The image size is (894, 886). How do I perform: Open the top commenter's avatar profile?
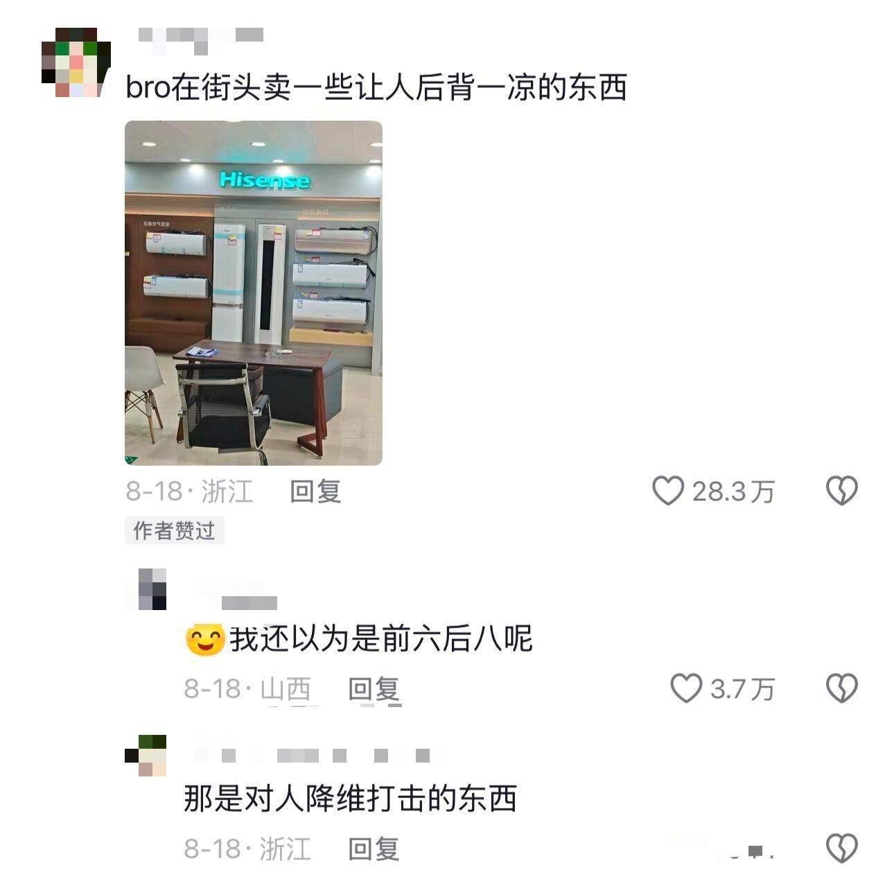76,62
